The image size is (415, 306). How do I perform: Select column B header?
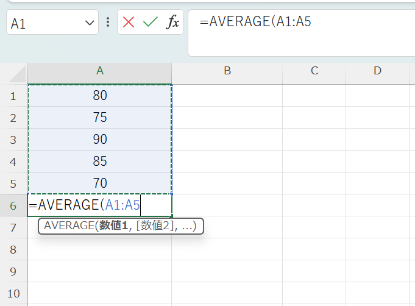(x=227, y=71)
